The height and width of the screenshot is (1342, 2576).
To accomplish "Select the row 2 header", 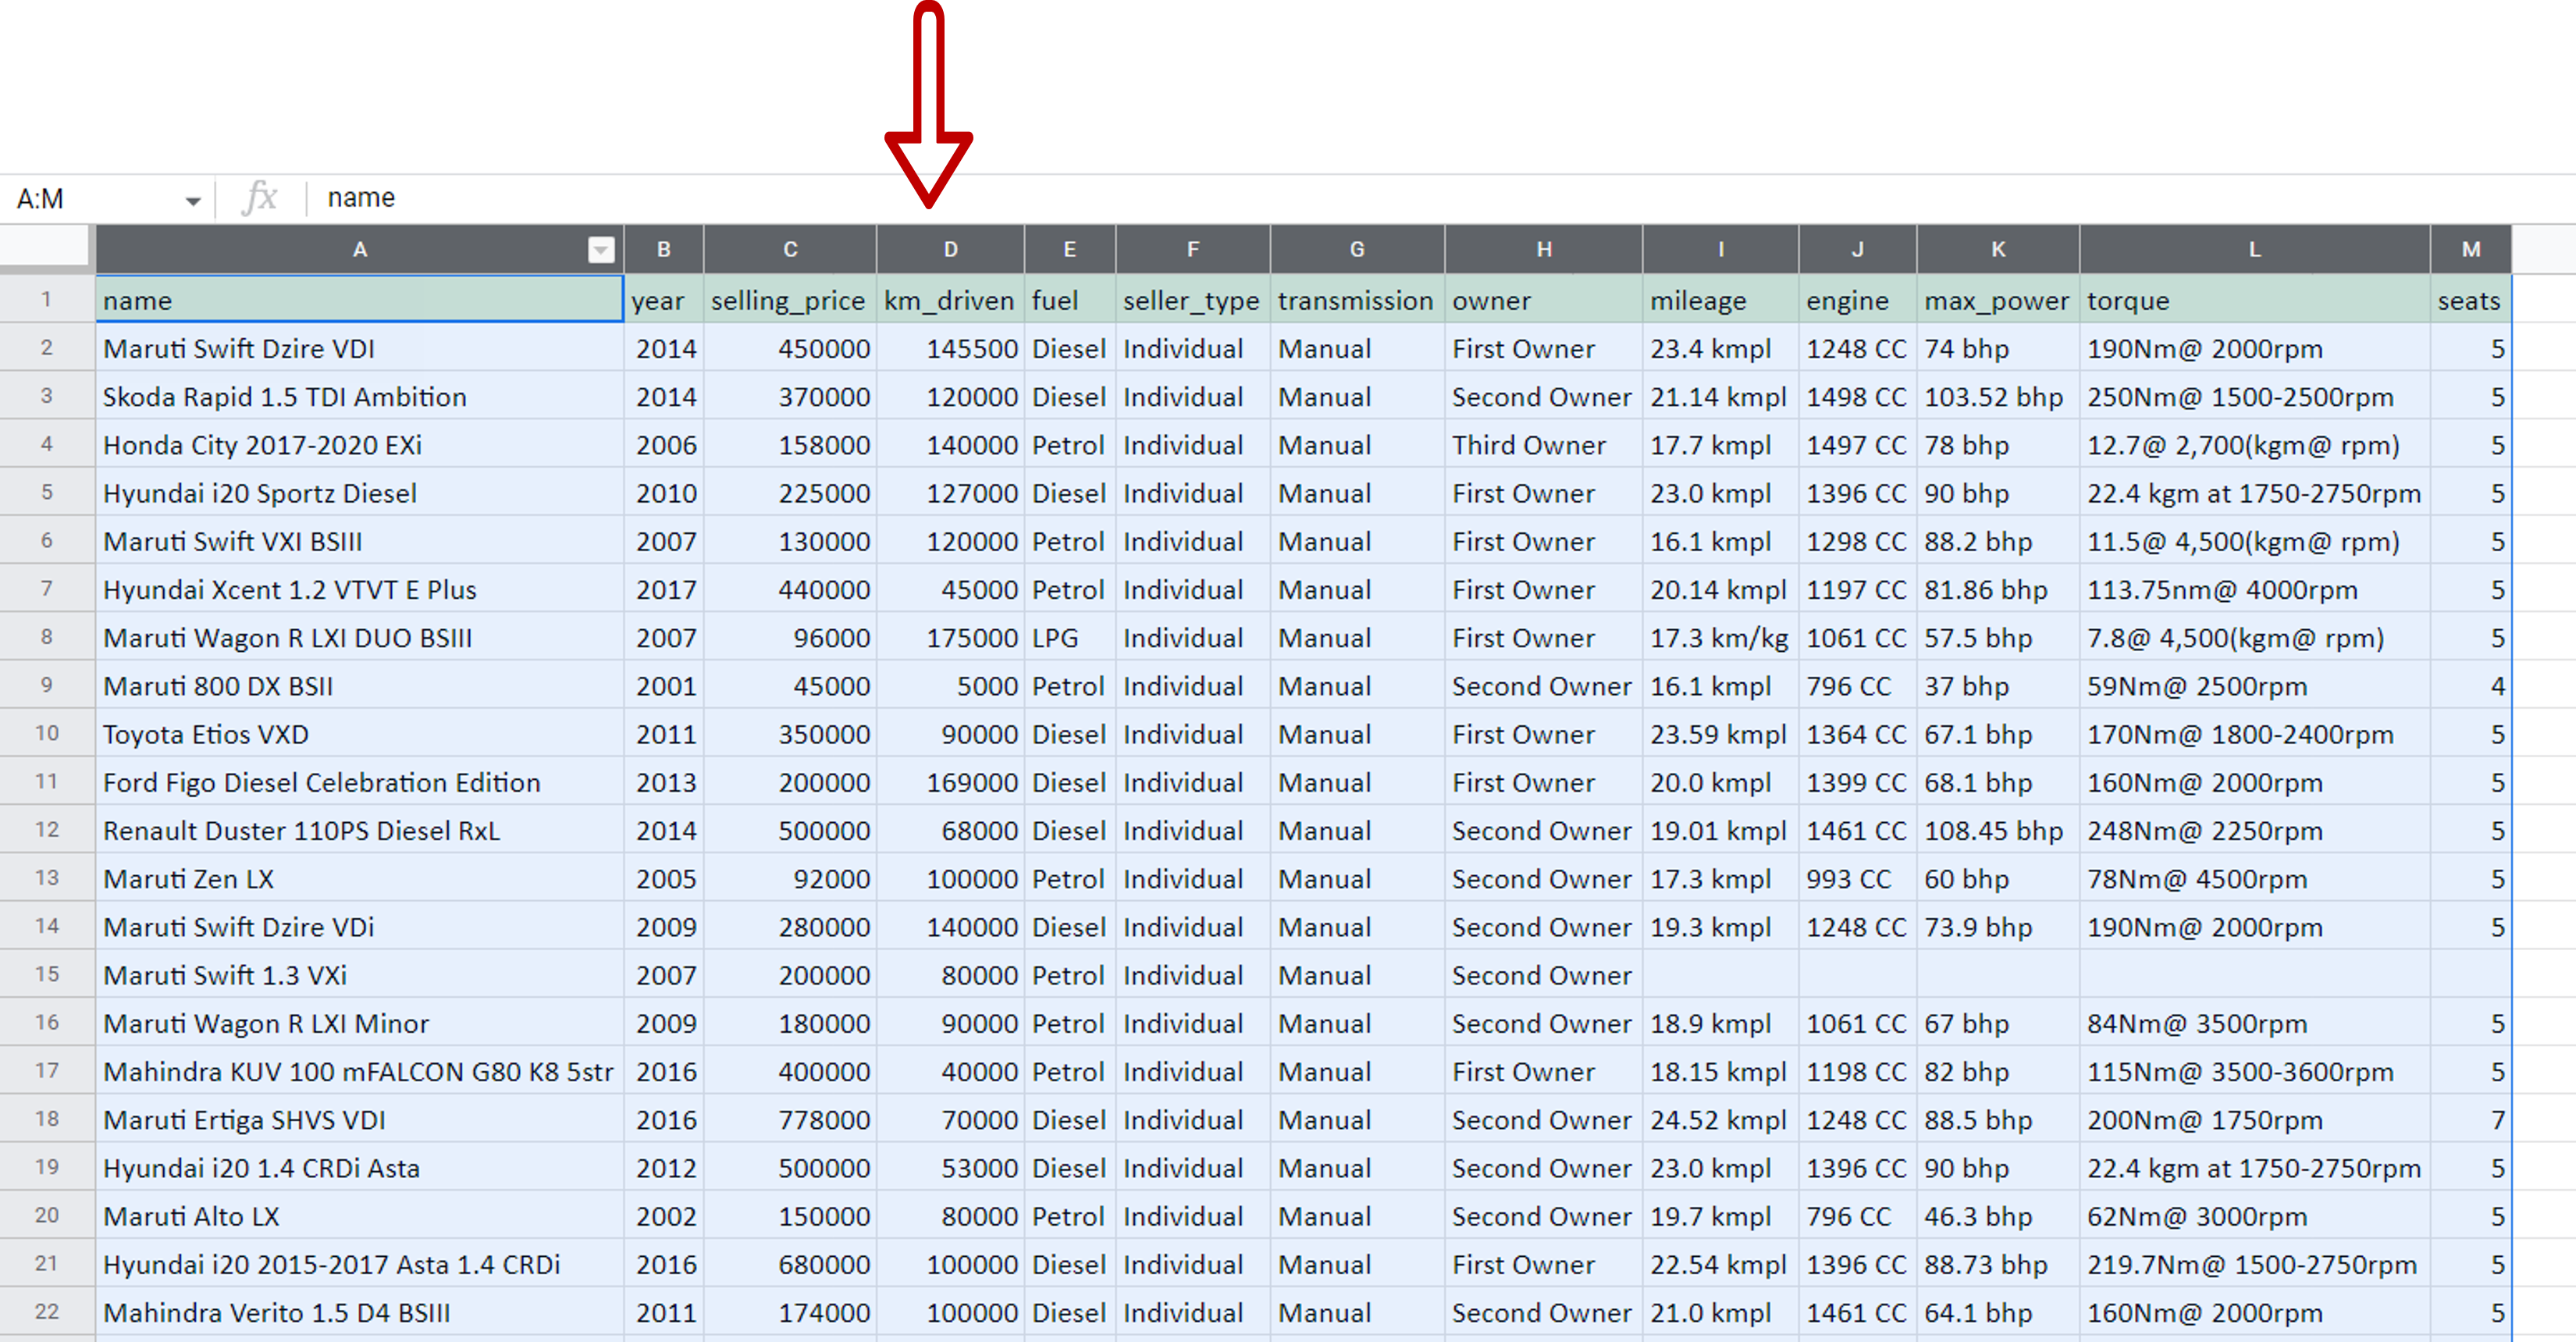I will coord(47,348).
